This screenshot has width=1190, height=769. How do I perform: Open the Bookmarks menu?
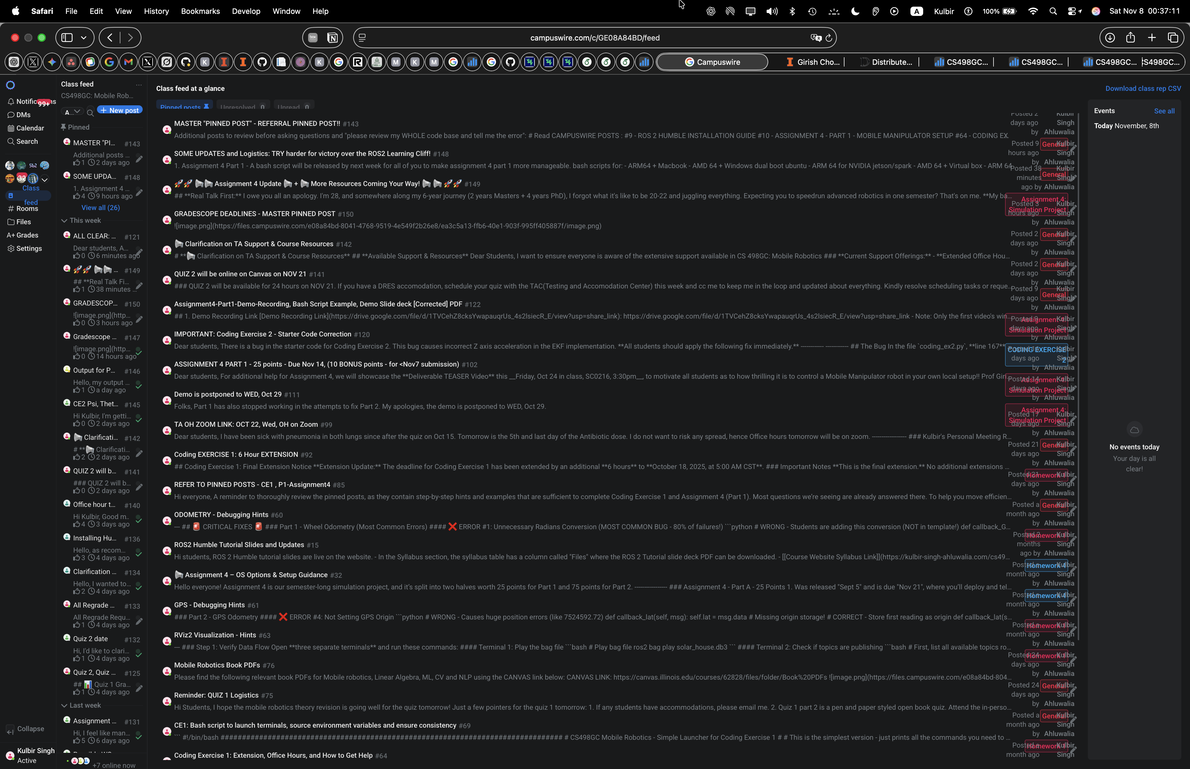tap(200, 11)
